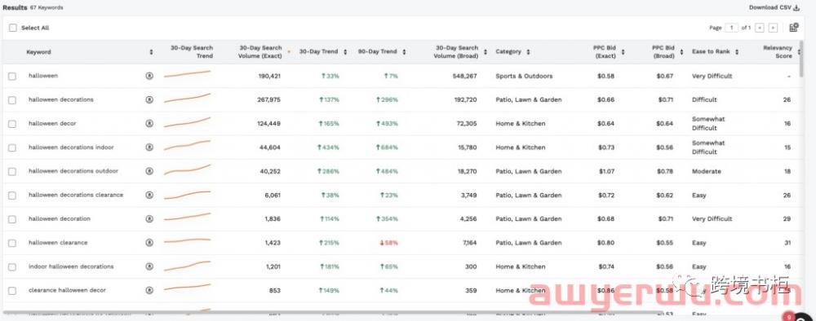This screenshot has width=816, height=321.
Task: Download CSV of keyword results
Action: (x=774, y=7)
